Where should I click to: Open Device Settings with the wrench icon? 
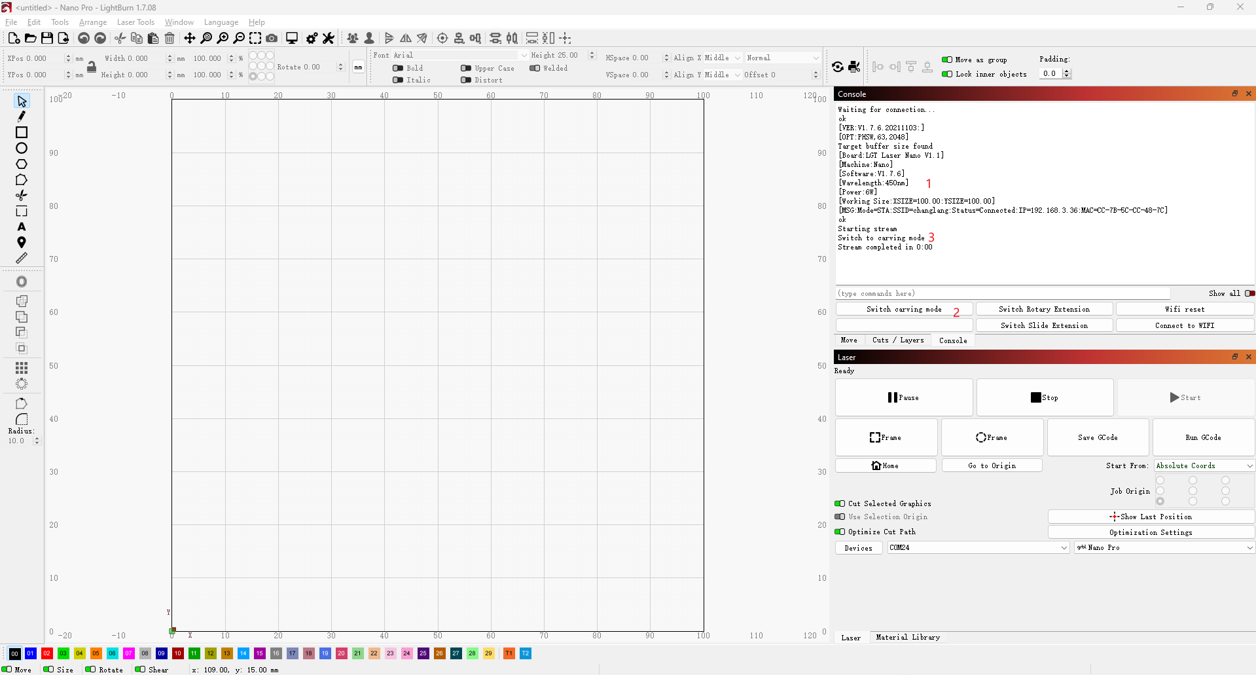pos(328,38)
